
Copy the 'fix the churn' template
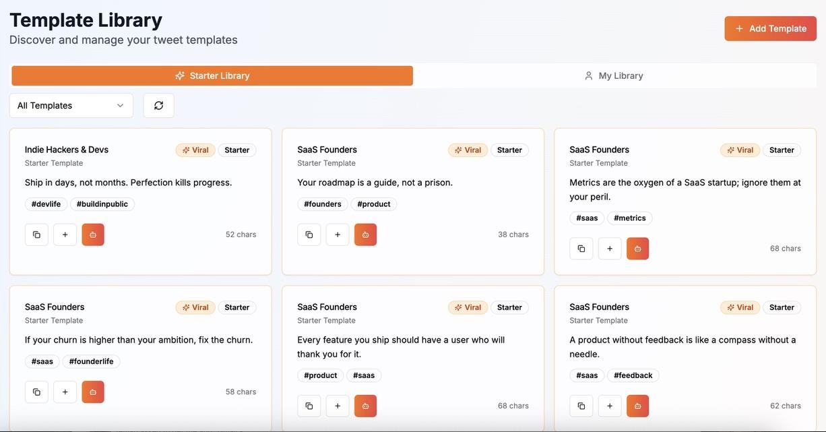(x=36, y=392)
